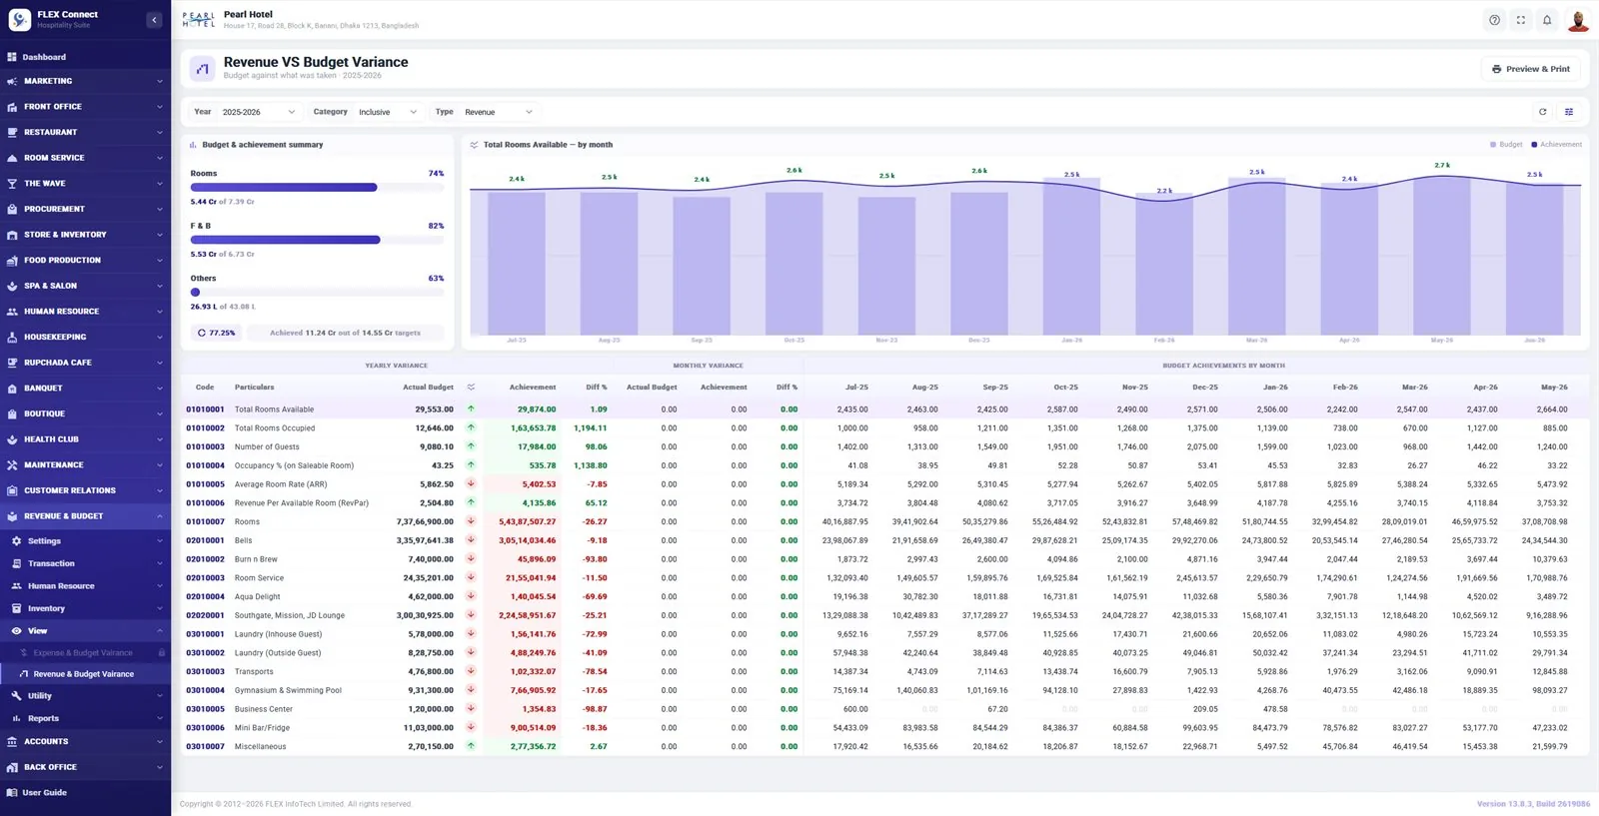This screenshot has height=816, width=1599.
Task: Collapse the sidebar with the arrow button
Action: point(154,20)
